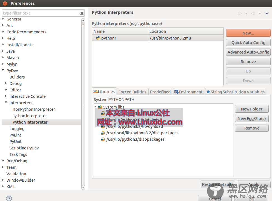
Task: Open the Environment tab
Action: (x=188, y=92)
